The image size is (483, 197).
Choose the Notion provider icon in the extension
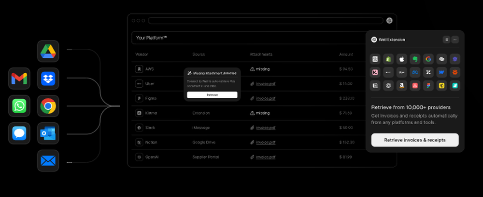375,85
